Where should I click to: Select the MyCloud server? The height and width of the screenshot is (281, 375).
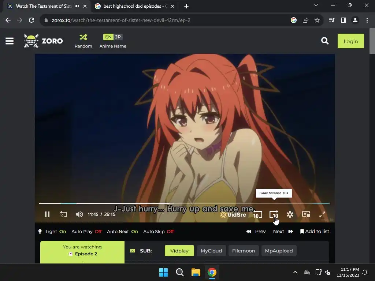211,251
